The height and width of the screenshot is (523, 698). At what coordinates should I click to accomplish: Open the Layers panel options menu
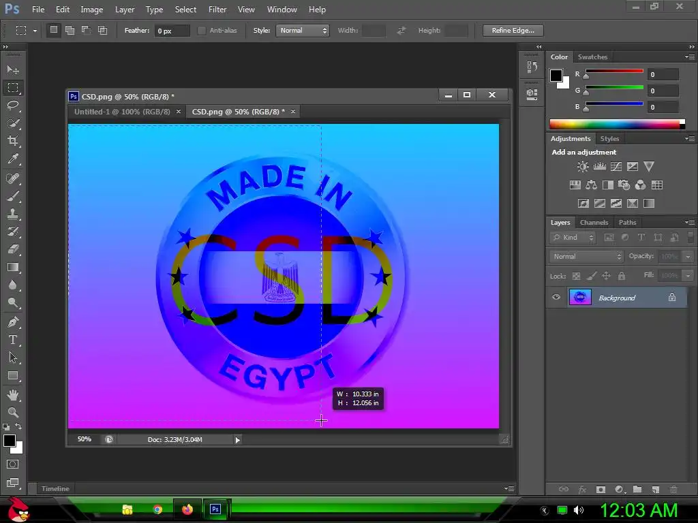tap(690, 223)
